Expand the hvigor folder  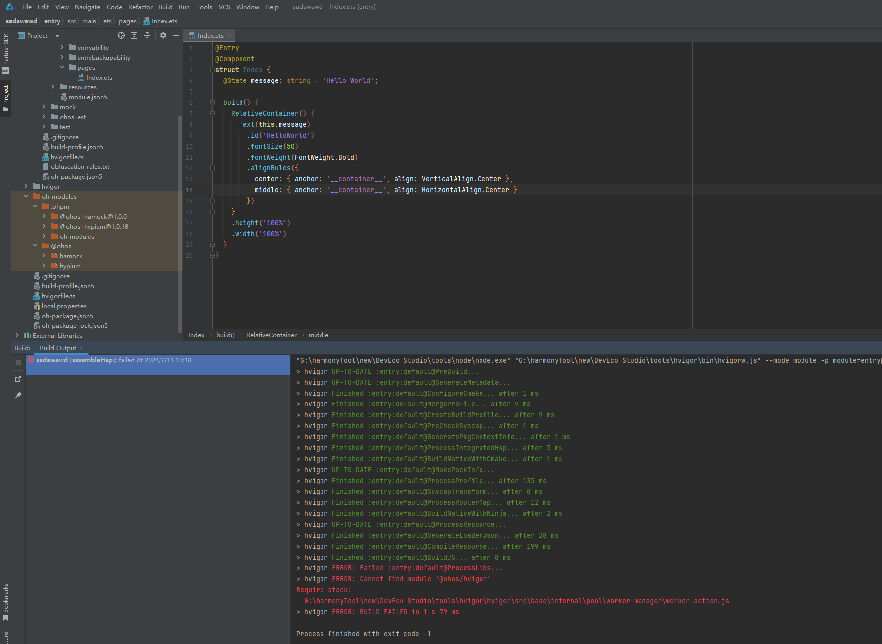(x=26, y=186)
